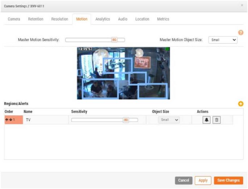Delete the TV region with trash icon
The width and height of the screenshot is (248, 189).
[216, 120]
